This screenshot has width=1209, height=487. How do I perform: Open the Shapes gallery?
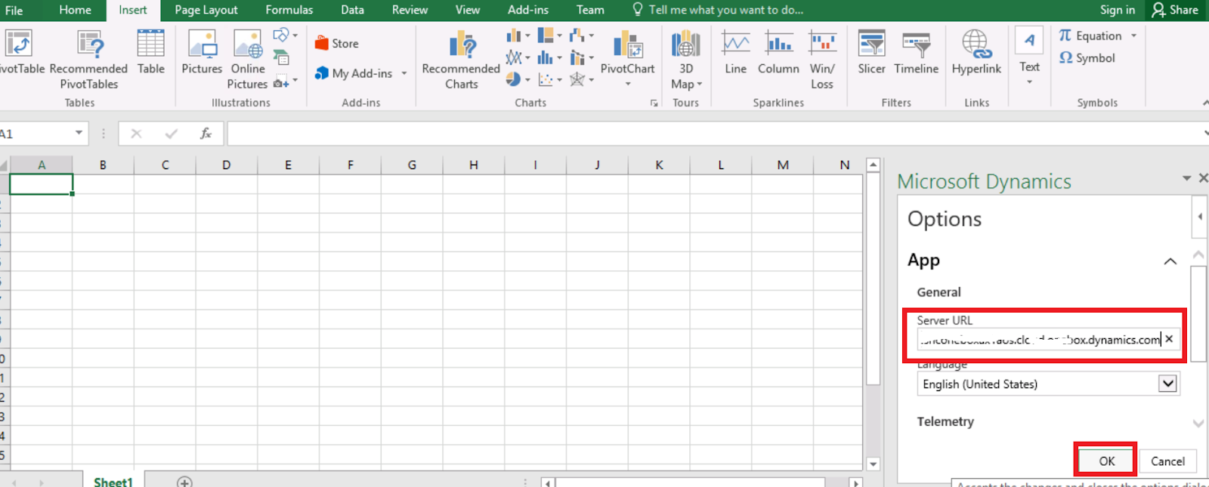pyautogui.click(x=281, y=35)
